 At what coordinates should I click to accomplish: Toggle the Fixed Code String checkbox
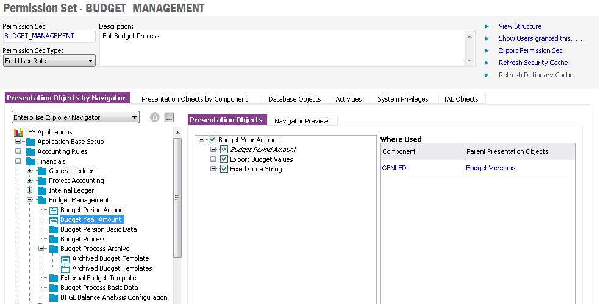tap(224, 169)
